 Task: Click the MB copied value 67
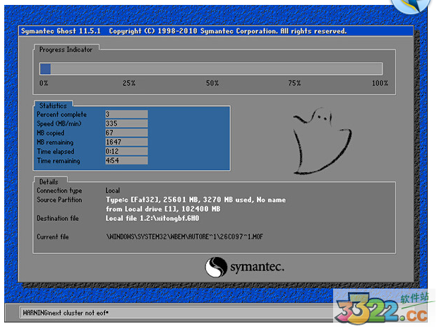(126, 133)
